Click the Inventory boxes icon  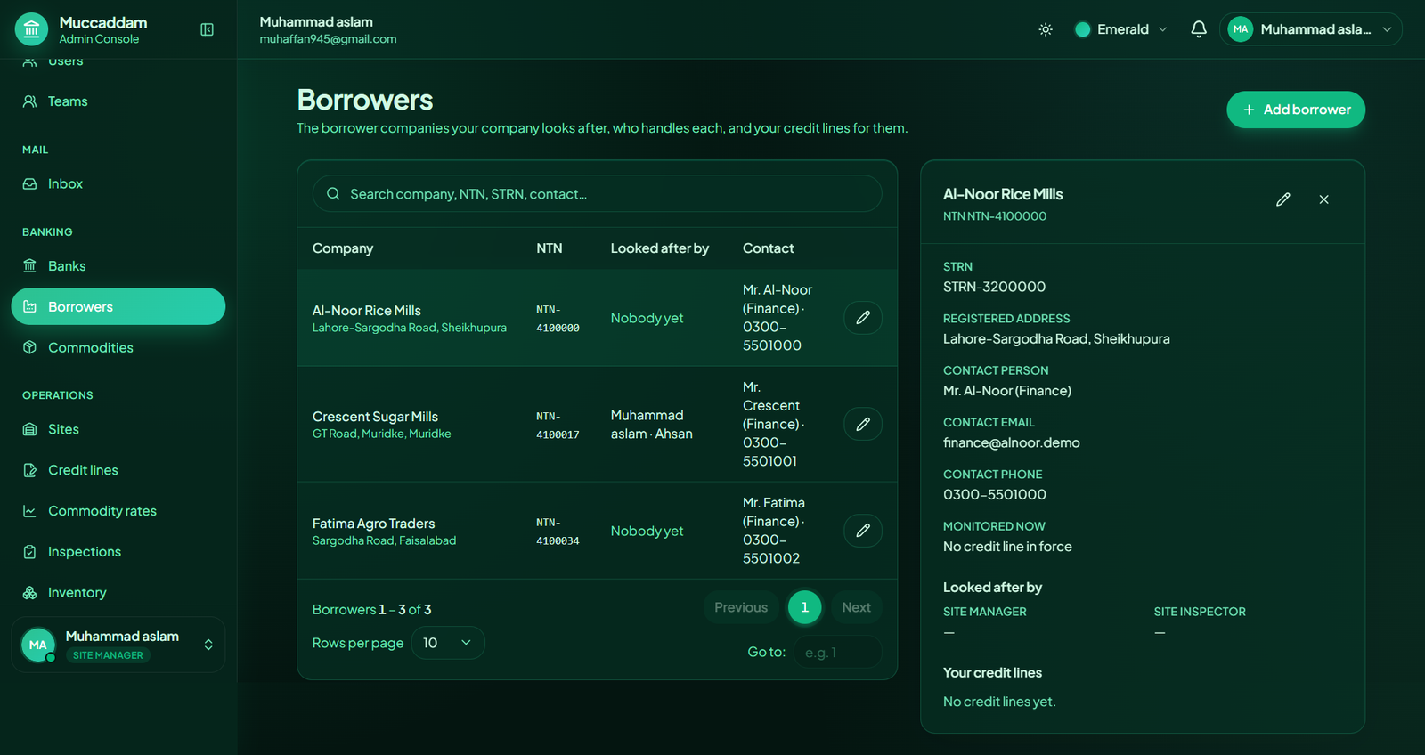[x=30, y=593]
